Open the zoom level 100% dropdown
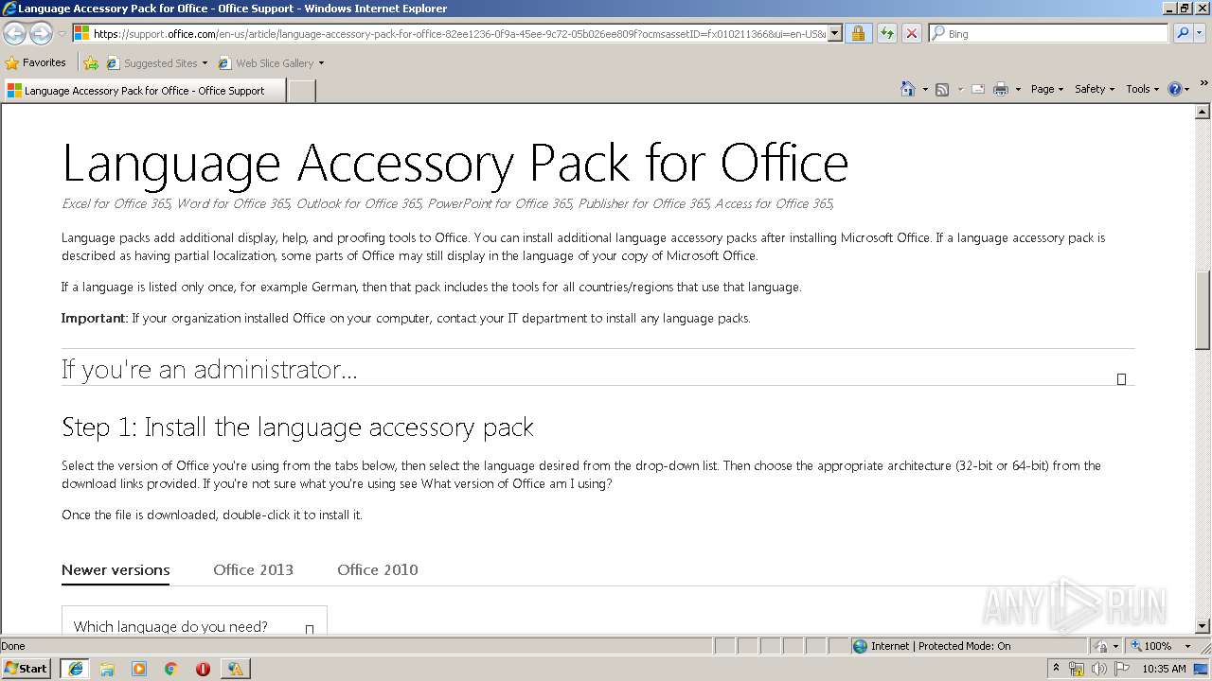Image resolution: width=1212 pixels, height=681 pixels. coord(1187,646)
